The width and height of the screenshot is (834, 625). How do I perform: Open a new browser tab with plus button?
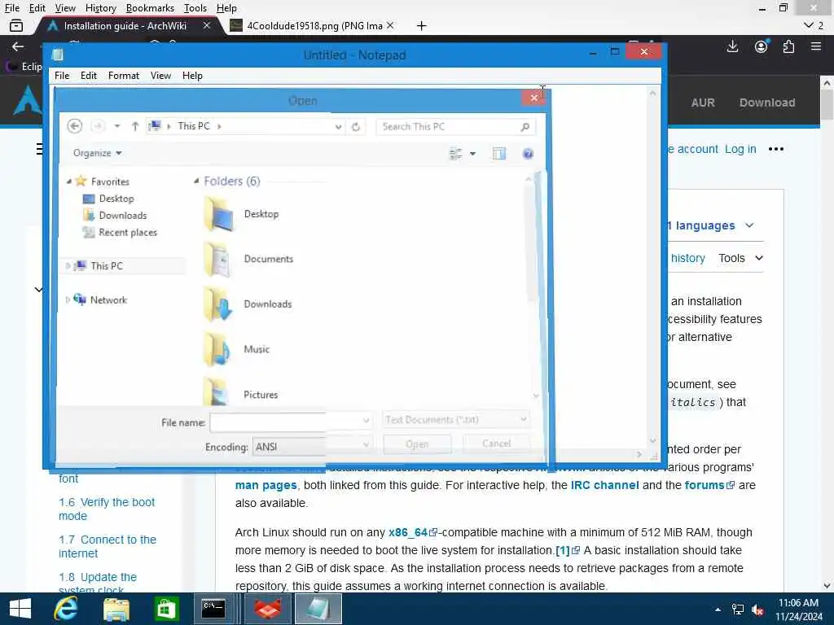421,25
